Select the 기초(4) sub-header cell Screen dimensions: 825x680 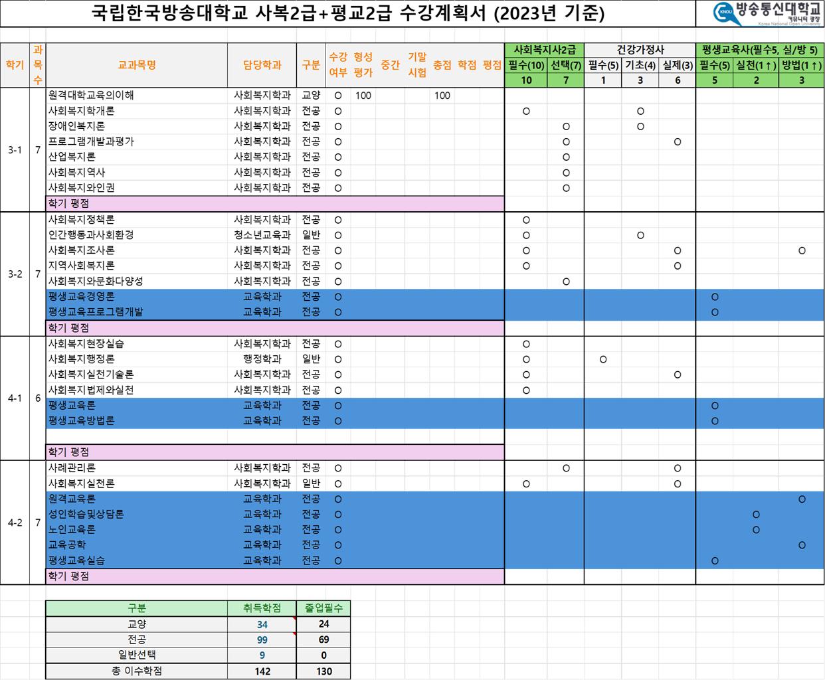[640, 65]
